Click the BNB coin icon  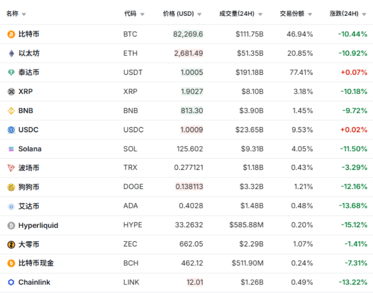click(11, 111)
